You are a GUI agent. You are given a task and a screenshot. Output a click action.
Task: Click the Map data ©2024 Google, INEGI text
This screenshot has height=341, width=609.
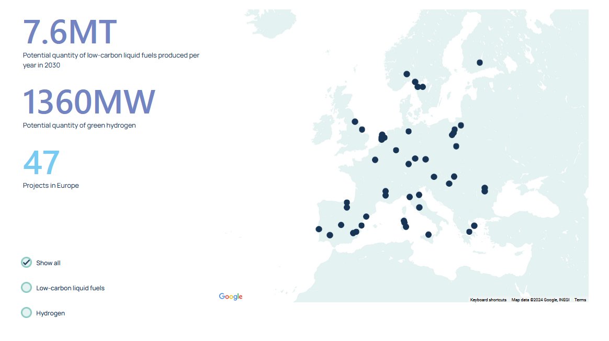[x=540, y=300]
